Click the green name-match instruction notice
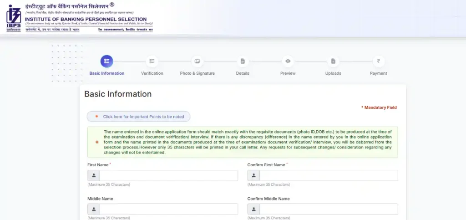The image size is (466, 220). (x=243, y=142)
